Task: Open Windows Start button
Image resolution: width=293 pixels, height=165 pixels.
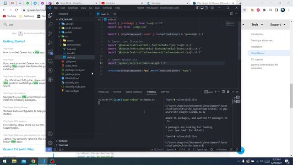Action: pyautogui.click(x=4, y=161)
